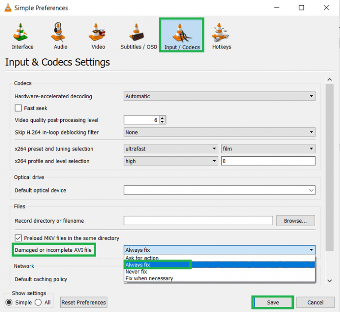Uncheck Preload MKV files in same directory

point(18,238)
